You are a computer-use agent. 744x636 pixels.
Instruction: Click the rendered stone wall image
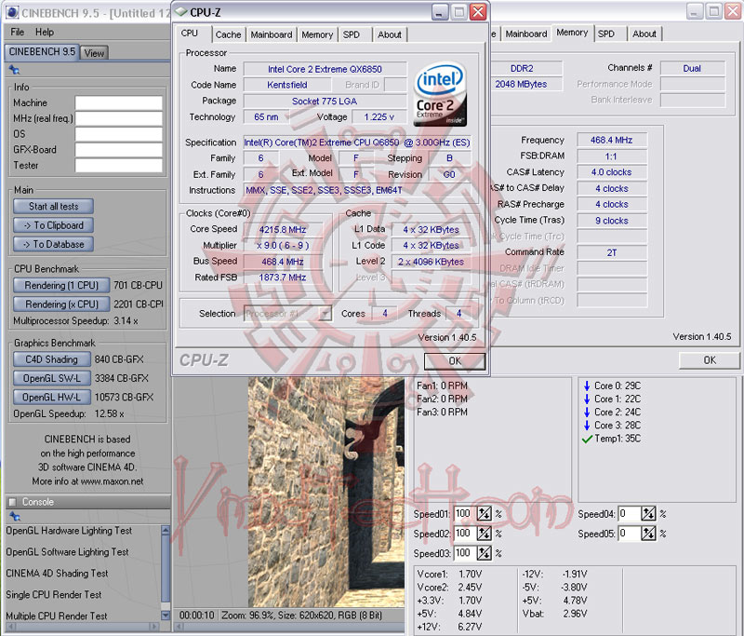[326, 492]
